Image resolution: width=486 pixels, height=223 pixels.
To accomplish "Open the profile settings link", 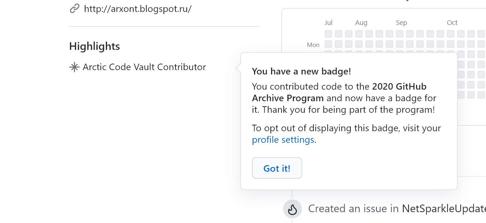I will click(283, 140).
